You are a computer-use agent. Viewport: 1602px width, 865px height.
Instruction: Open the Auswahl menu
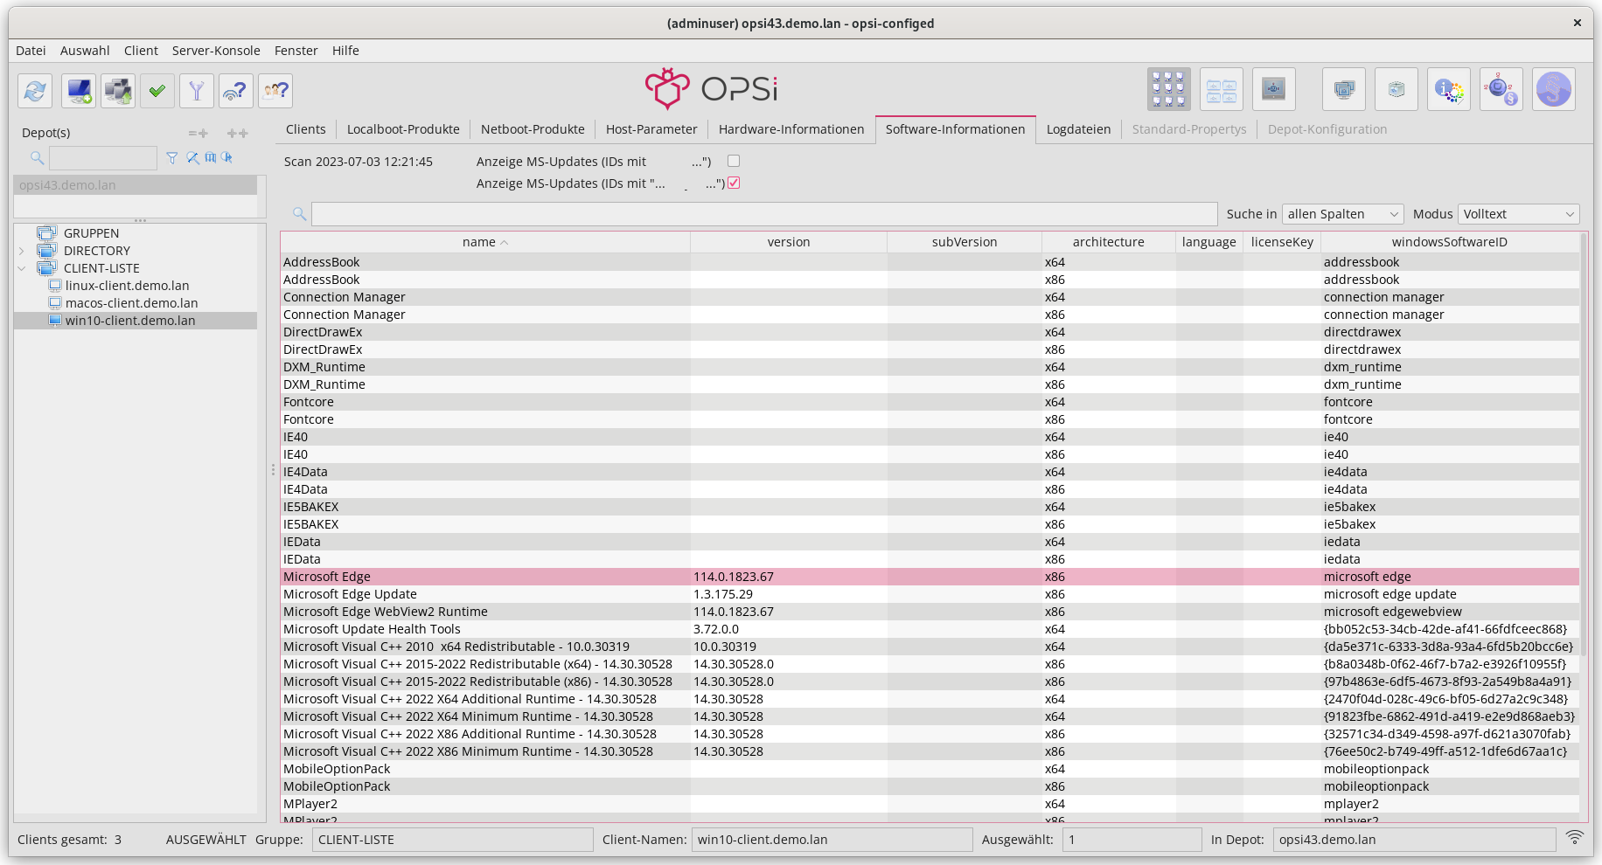85,51
